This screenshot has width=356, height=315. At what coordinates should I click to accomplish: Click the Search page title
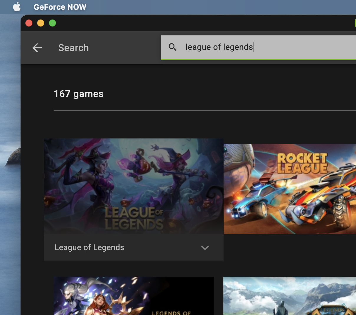[x=73, y=48]
